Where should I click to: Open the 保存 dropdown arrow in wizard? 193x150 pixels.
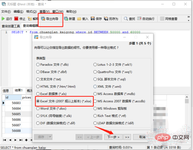pos(50,137)
